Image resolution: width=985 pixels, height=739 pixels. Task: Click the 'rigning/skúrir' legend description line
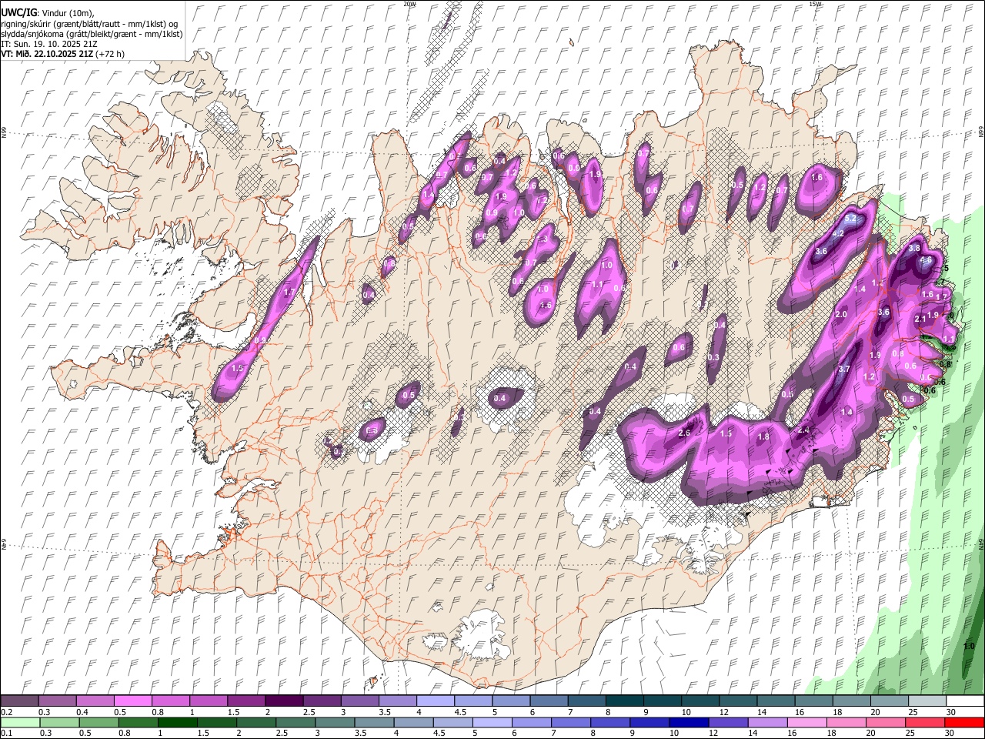91,23
